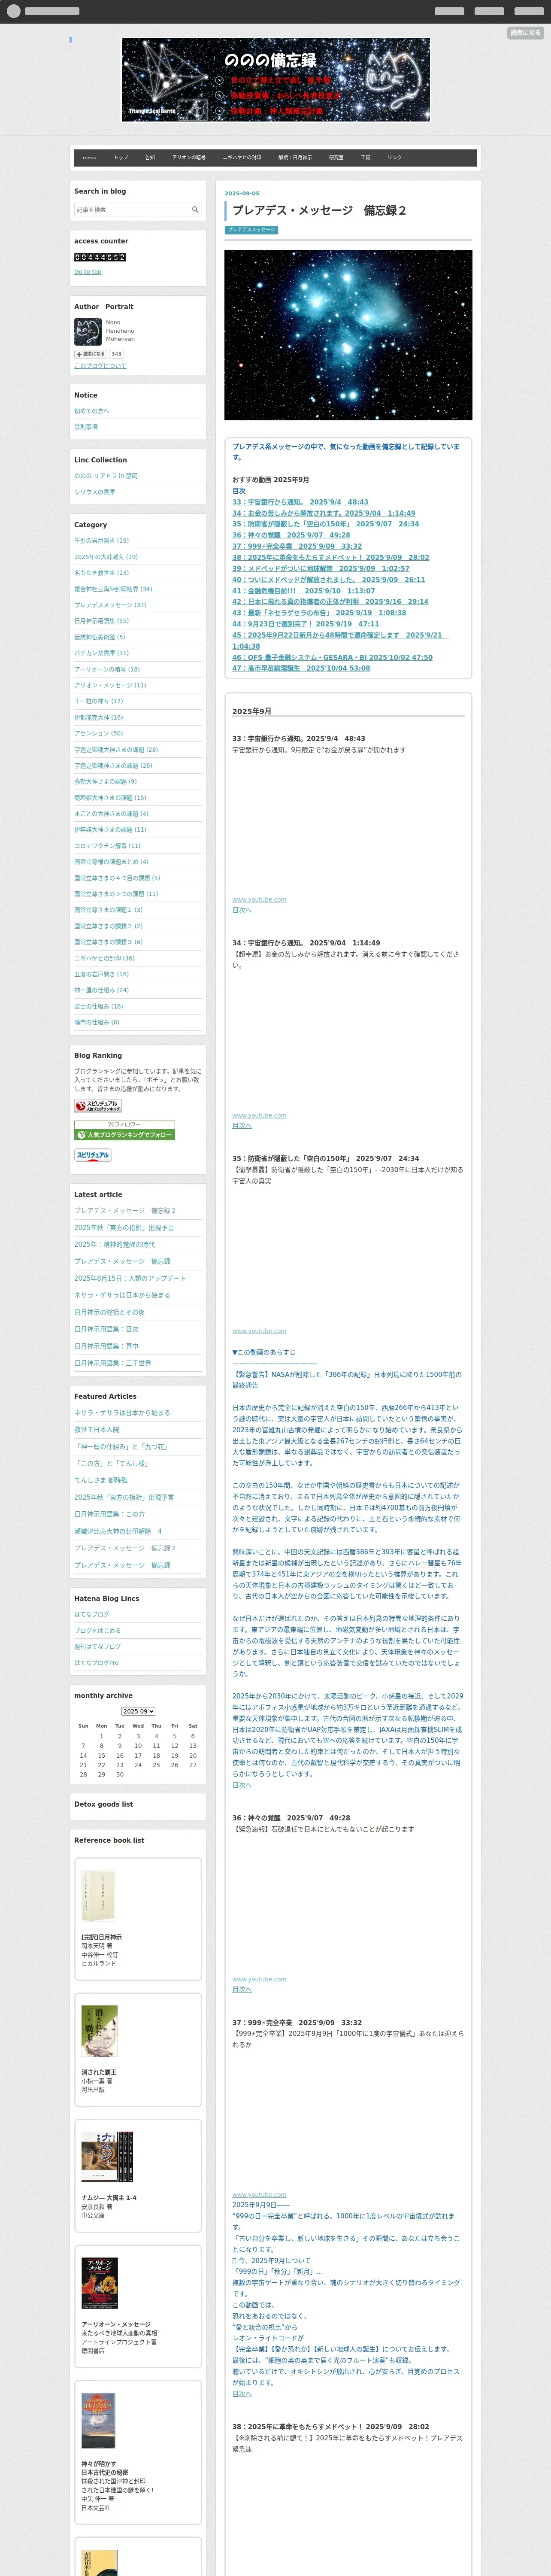
Task: Click the 日月神示 book cover thumbnail
Action: tap(98, 1897)
